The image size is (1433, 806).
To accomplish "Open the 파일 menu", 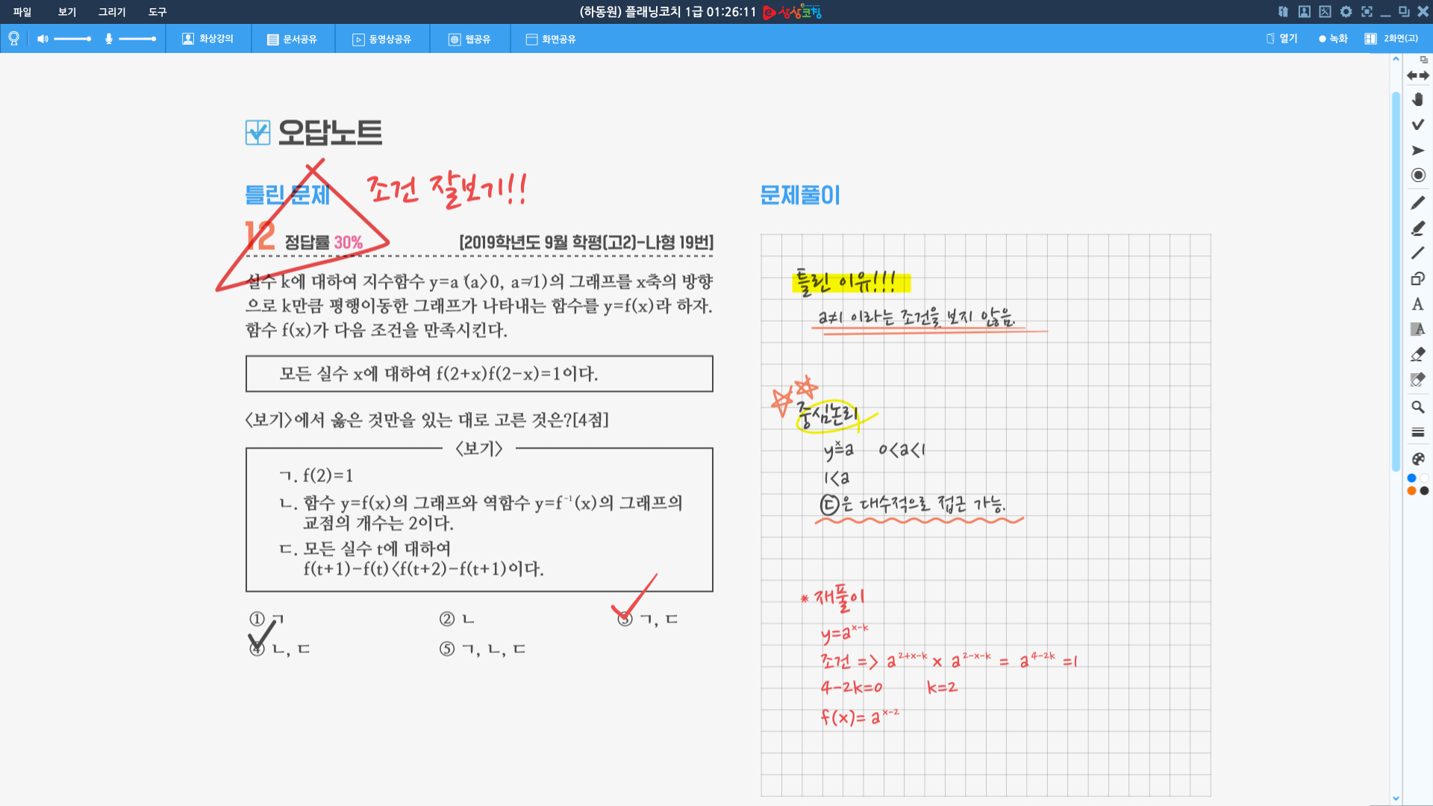I will point(22,12).
